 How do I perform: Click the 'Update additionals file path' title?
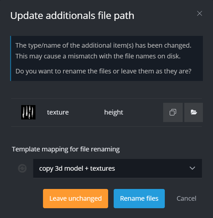72,15
